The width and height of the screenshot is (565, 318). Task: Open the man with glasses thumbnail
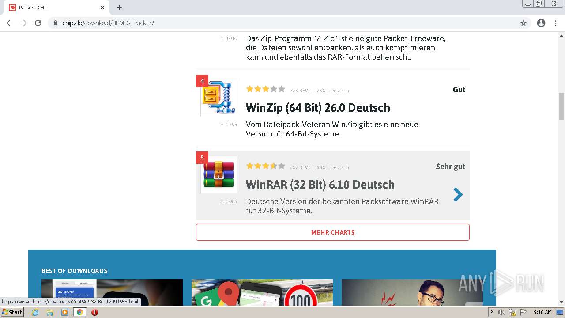412,292
